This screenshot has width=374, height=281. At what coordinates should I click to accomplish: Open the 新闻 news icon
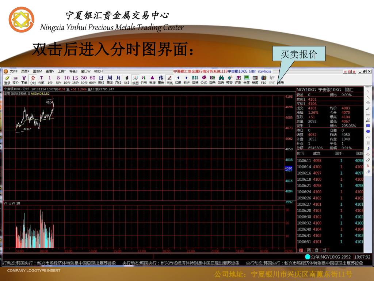pos(255,80)
